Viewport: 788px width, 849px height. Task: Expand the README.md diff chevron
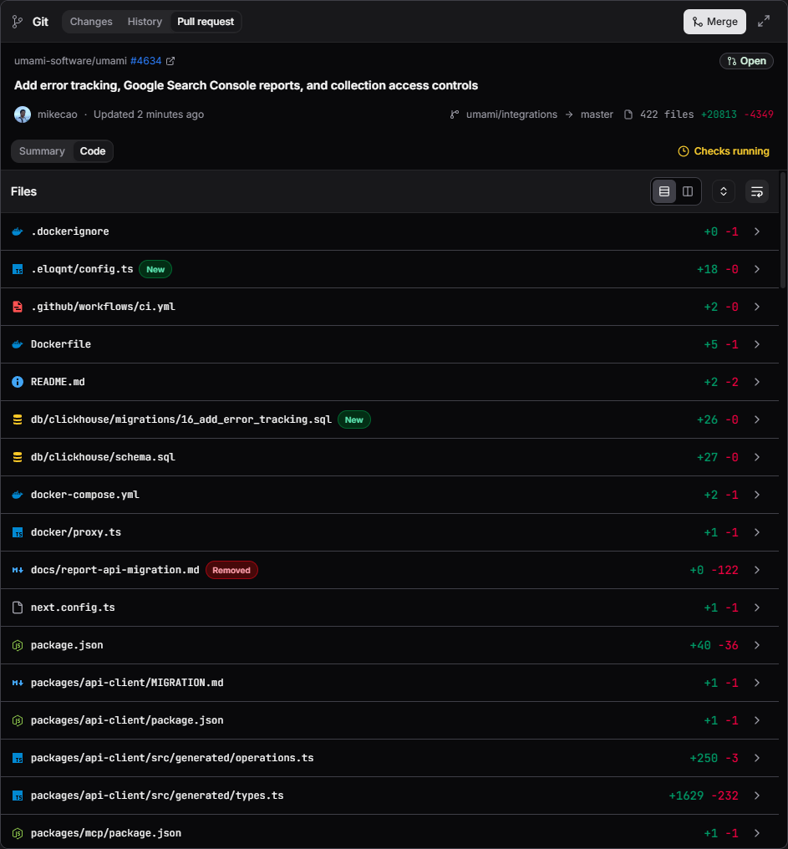[757, 382]
